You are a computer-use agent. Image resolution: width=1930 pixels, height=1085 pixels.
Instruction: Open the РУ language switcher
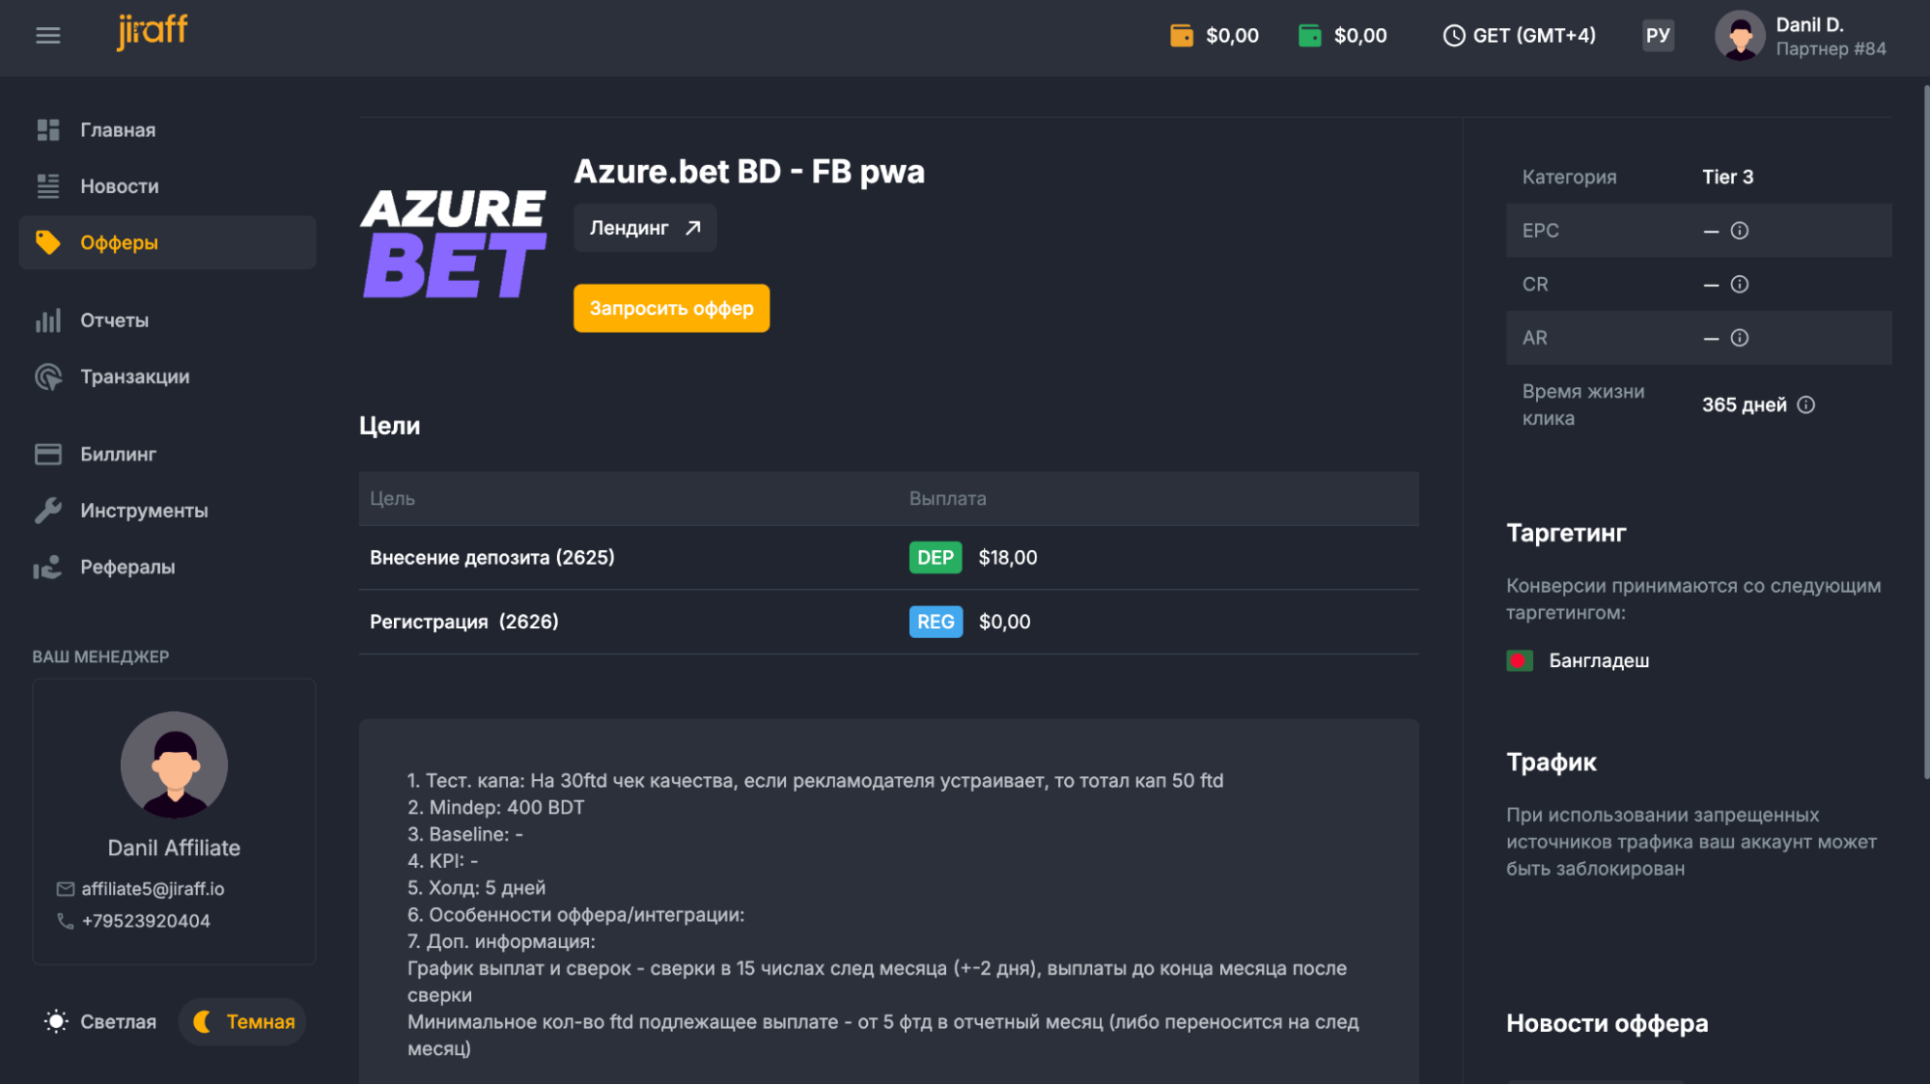pyautogui.click(x=1658, y=36)
